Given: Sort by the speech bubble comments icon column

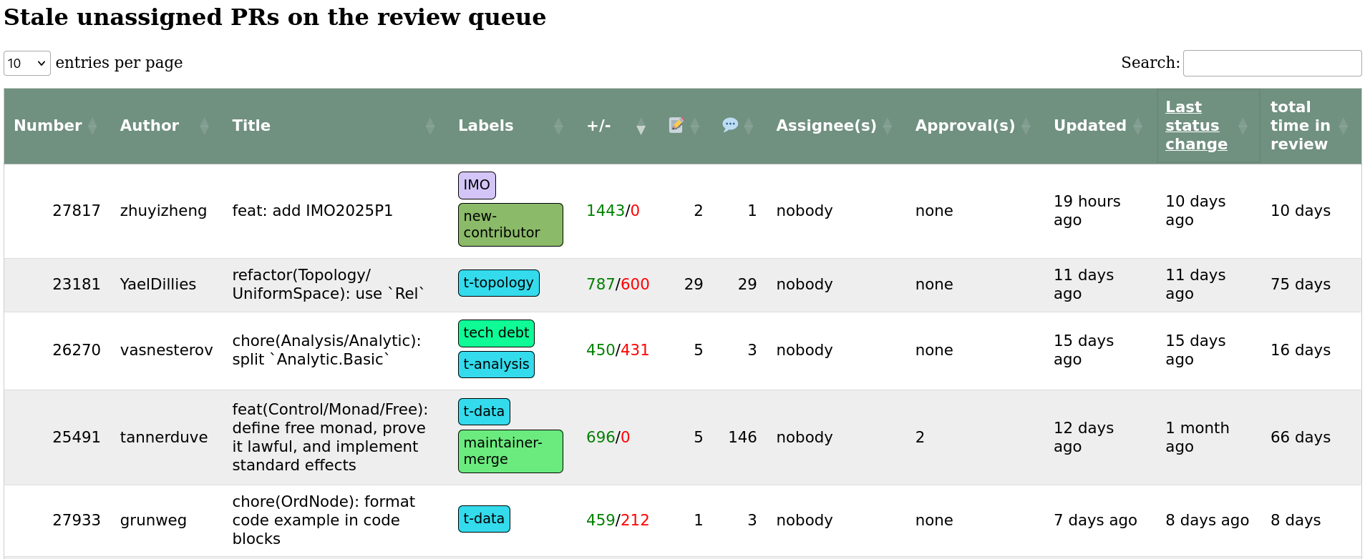Looking at the screenshot, I should [x=729, y=126].
